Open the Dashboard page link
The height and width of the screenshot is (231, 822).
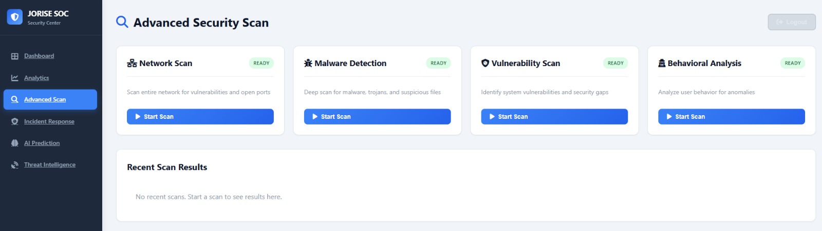coord(39,56)
